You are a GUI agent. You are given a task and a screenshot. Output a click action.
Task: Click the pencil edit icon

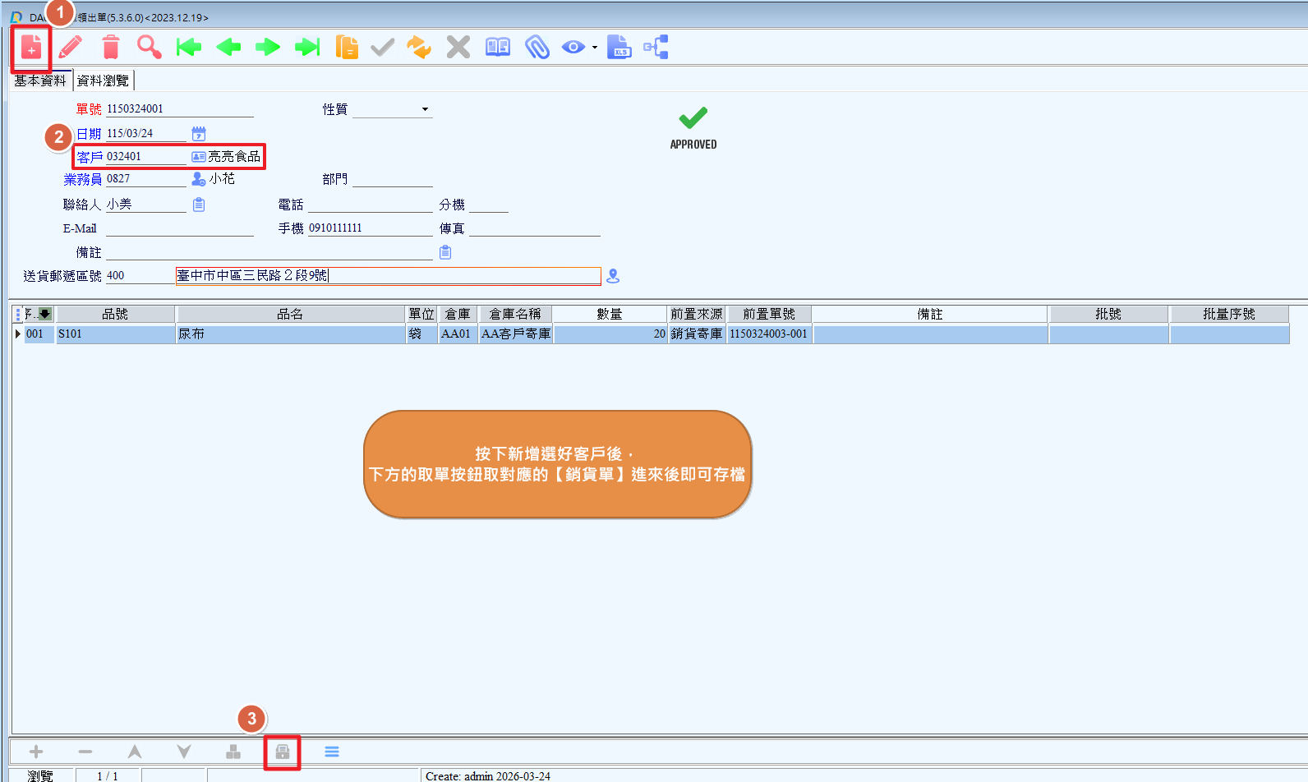71,48
